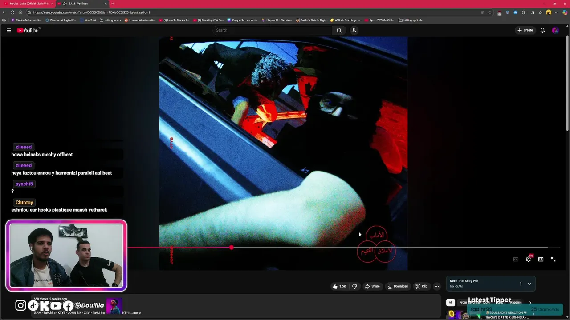Open bibliographi pfe bookmark folder
The image size is (570, 320).
pyautogui.click(x=411, y=20)
